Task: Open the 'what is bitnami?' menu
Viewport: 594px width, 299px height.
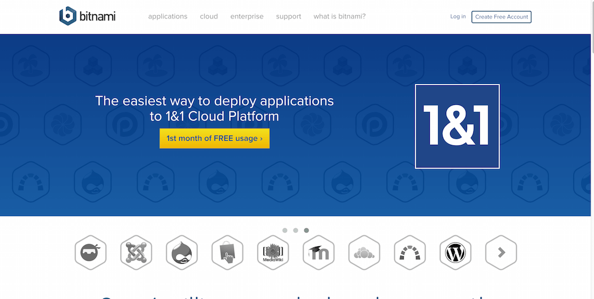Action: [339, 16]
